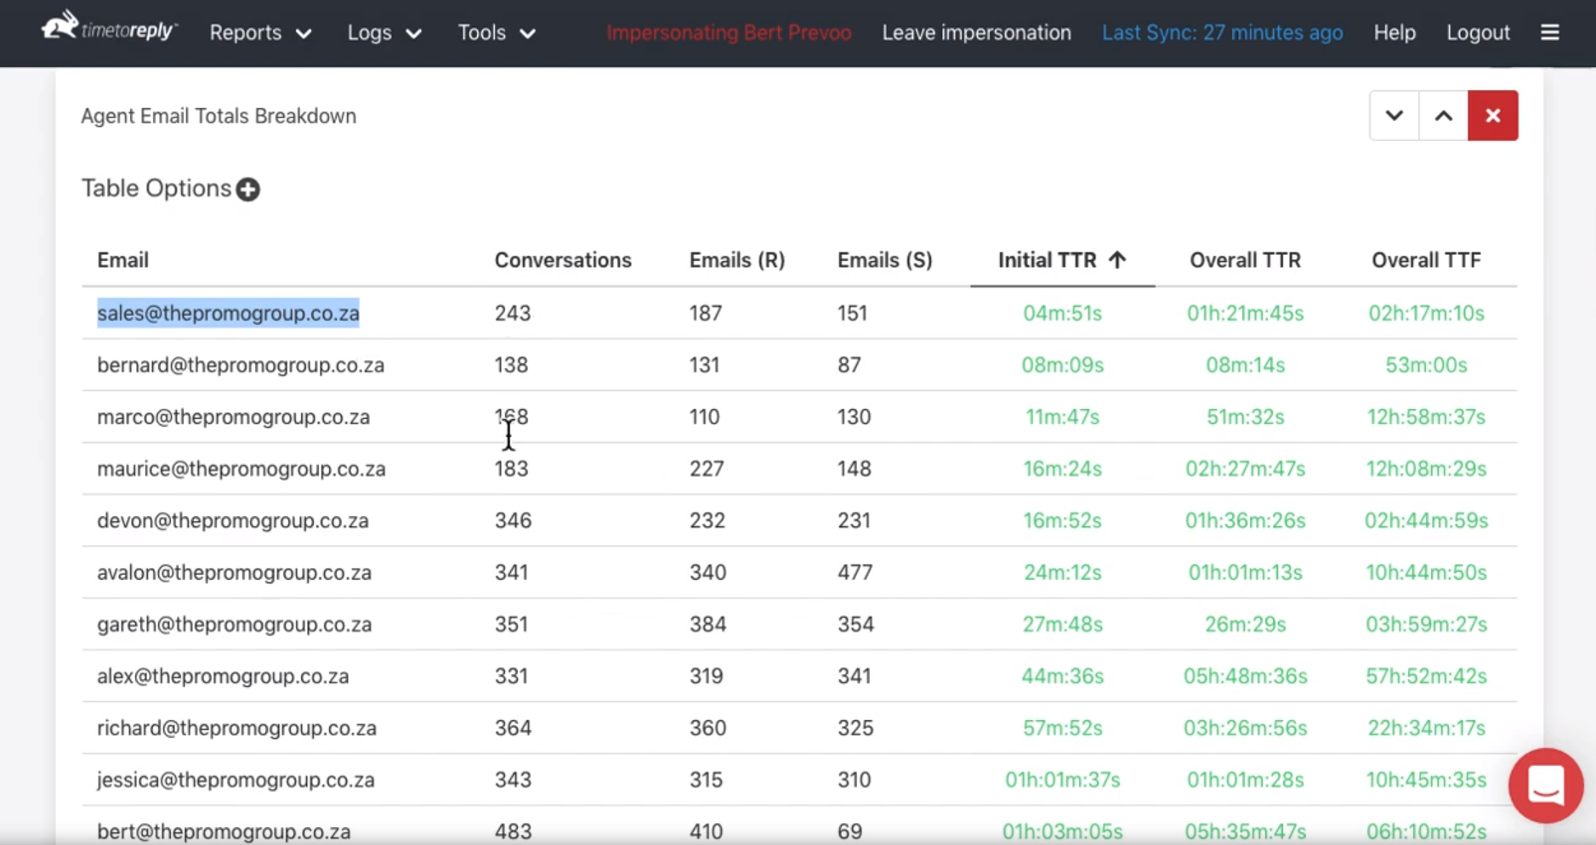Open the Help page
Viewport: 1596px width, 845px height.
click(x=1394, y=33)
